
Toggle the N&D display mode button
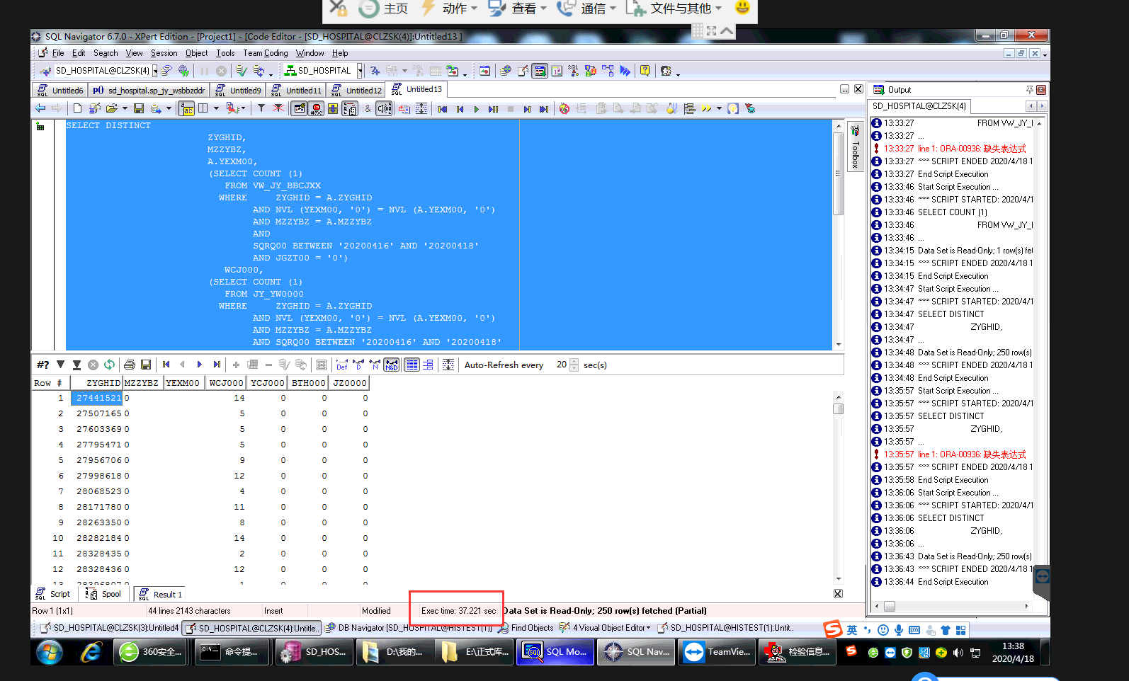tap(392, 365)
